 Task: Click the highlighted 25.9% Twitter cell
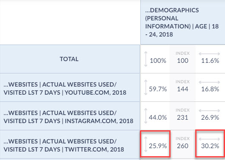tap(155, 143)
